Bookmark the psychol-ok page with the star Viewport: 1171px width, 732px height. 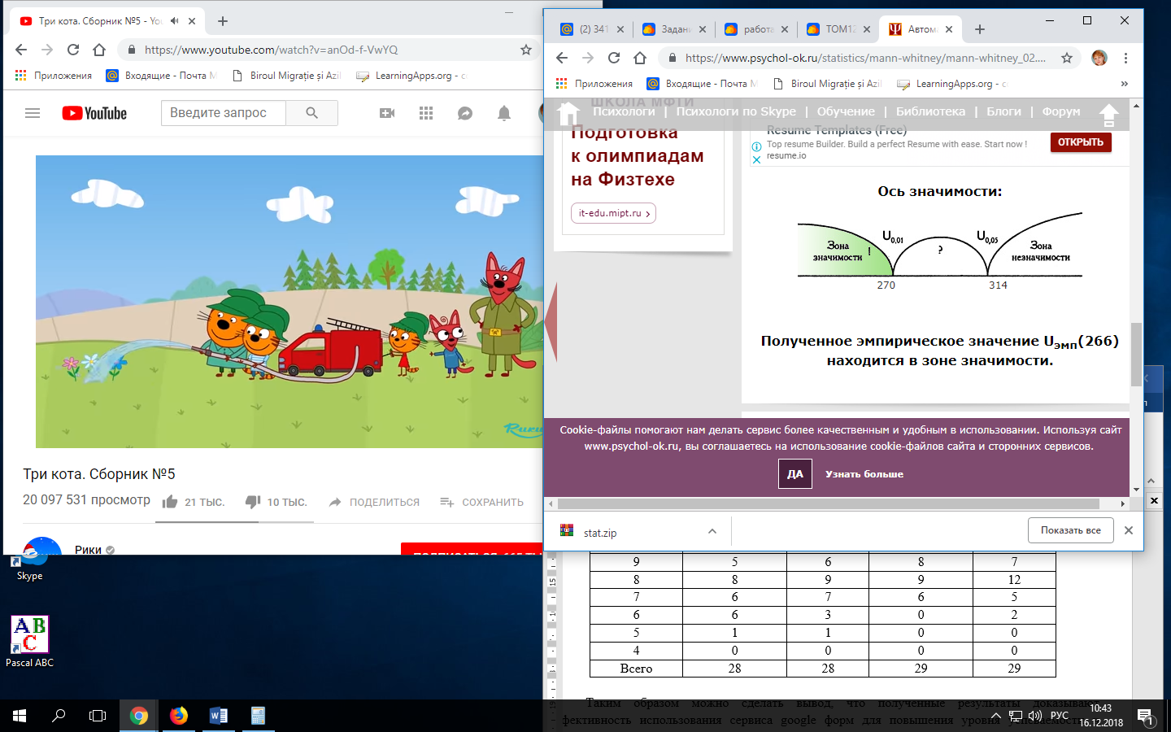pyautogui.click(x=1067, y=58)
